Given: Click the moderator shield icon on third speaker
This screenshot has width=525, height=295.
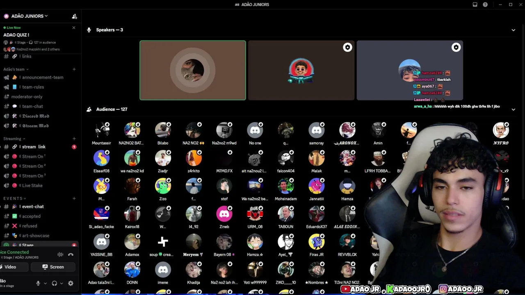Looking at the screenshot, I should click(456, 48).
